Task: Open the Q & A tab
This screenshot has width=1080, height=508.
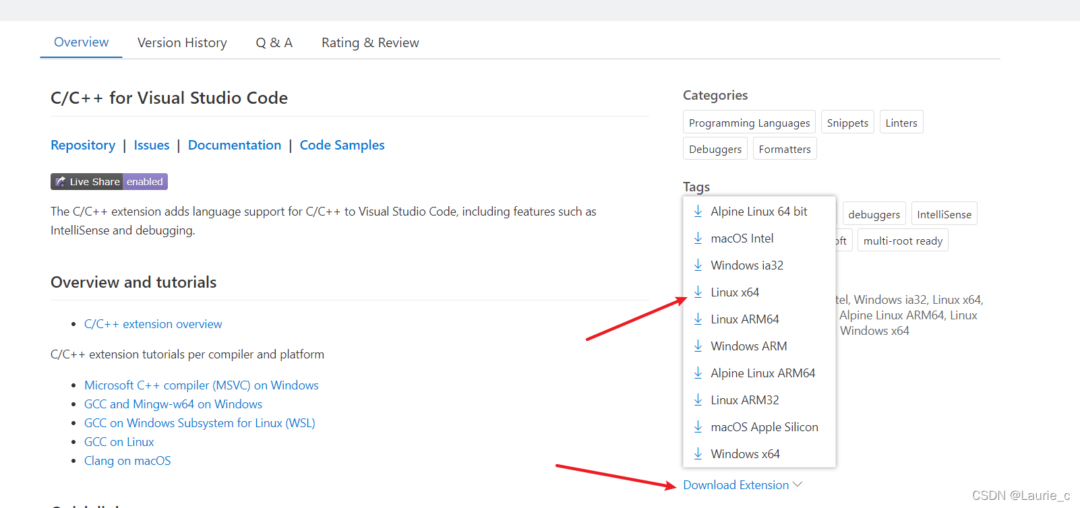Action: tap(274, 43)
